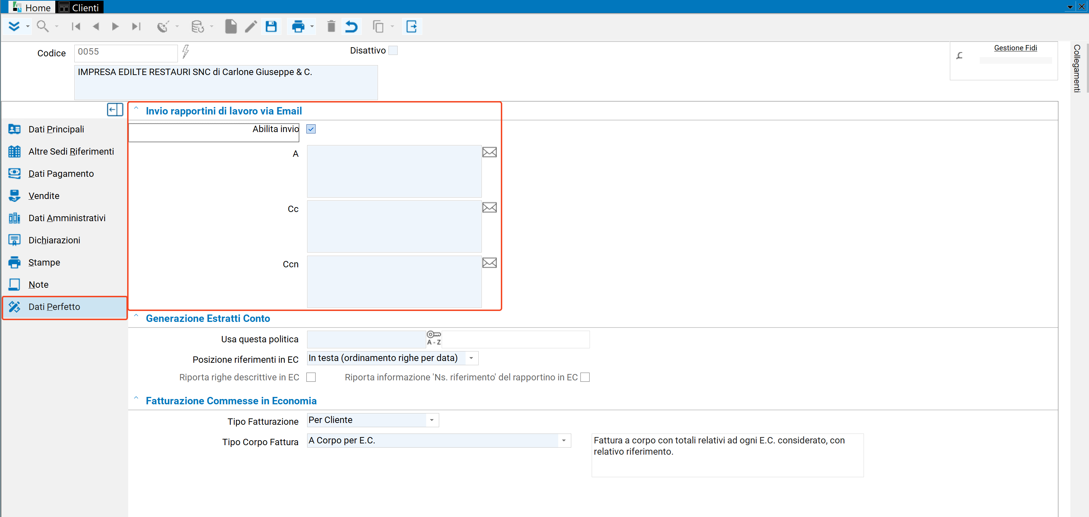This screenshot has width=1089, height=517.
Task: Undo changes with the arrow icon
Action: pyautogui.click(x=351, y=27)
